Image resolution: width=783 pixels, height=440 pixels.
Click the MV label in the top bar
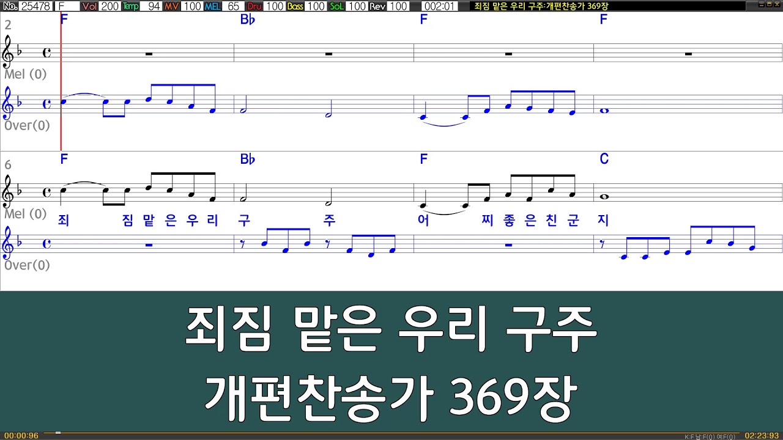[172, 6]
